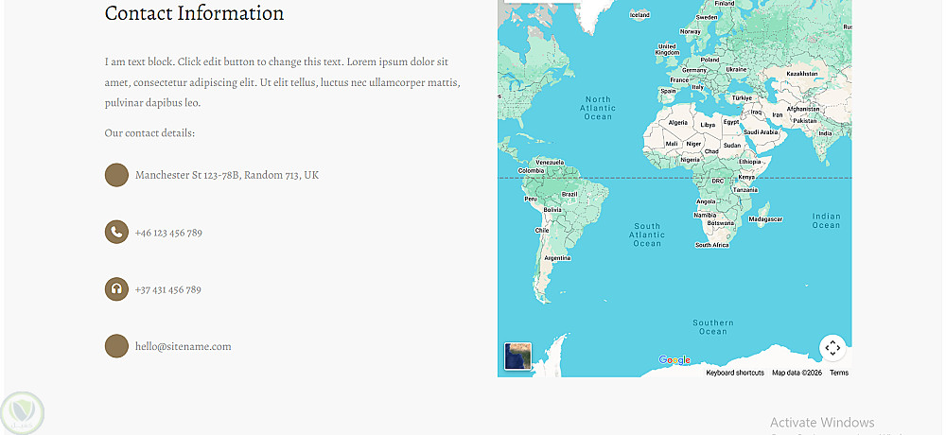
Task: Click the headset icon beside +37 431 456 789
Action: coord(116,289)
